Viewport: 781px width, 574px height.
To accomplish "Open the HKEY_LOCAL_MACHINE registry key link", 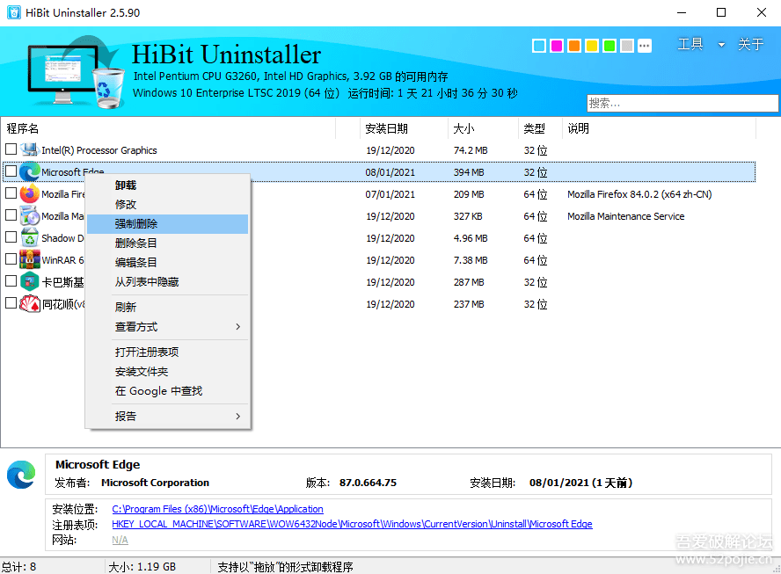I will click(x=352, y=524).
